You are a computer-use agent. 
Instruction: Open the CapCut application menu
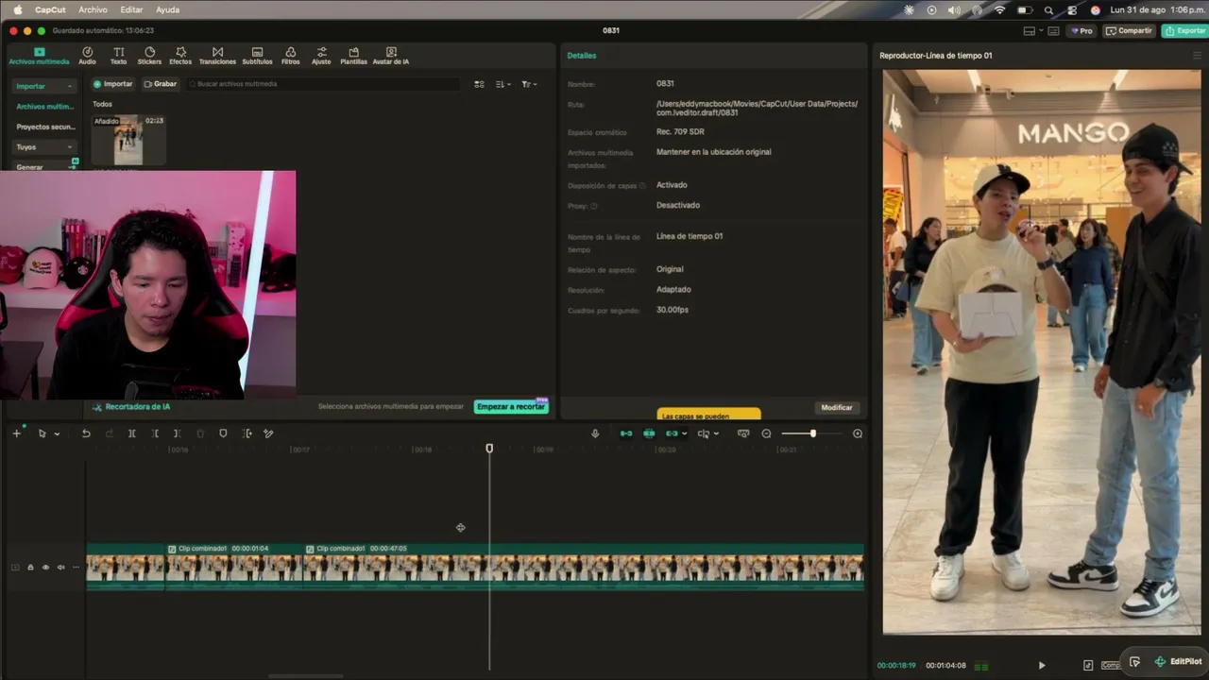coord(49,9)
